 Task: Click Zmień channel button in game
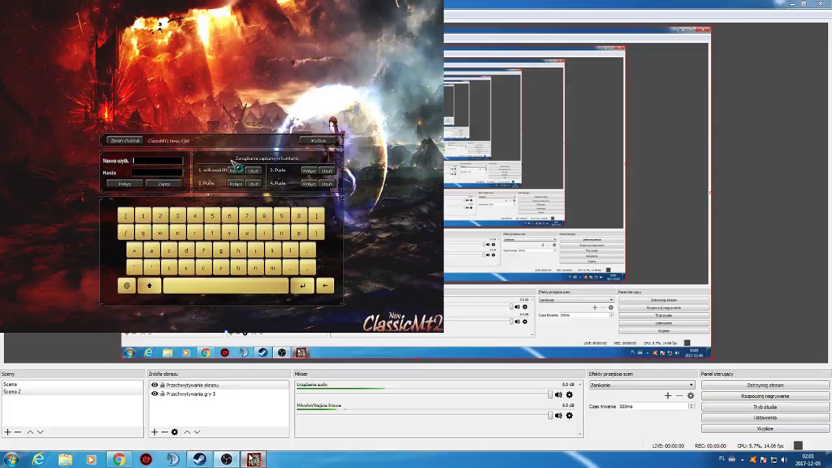click(125, 140)
